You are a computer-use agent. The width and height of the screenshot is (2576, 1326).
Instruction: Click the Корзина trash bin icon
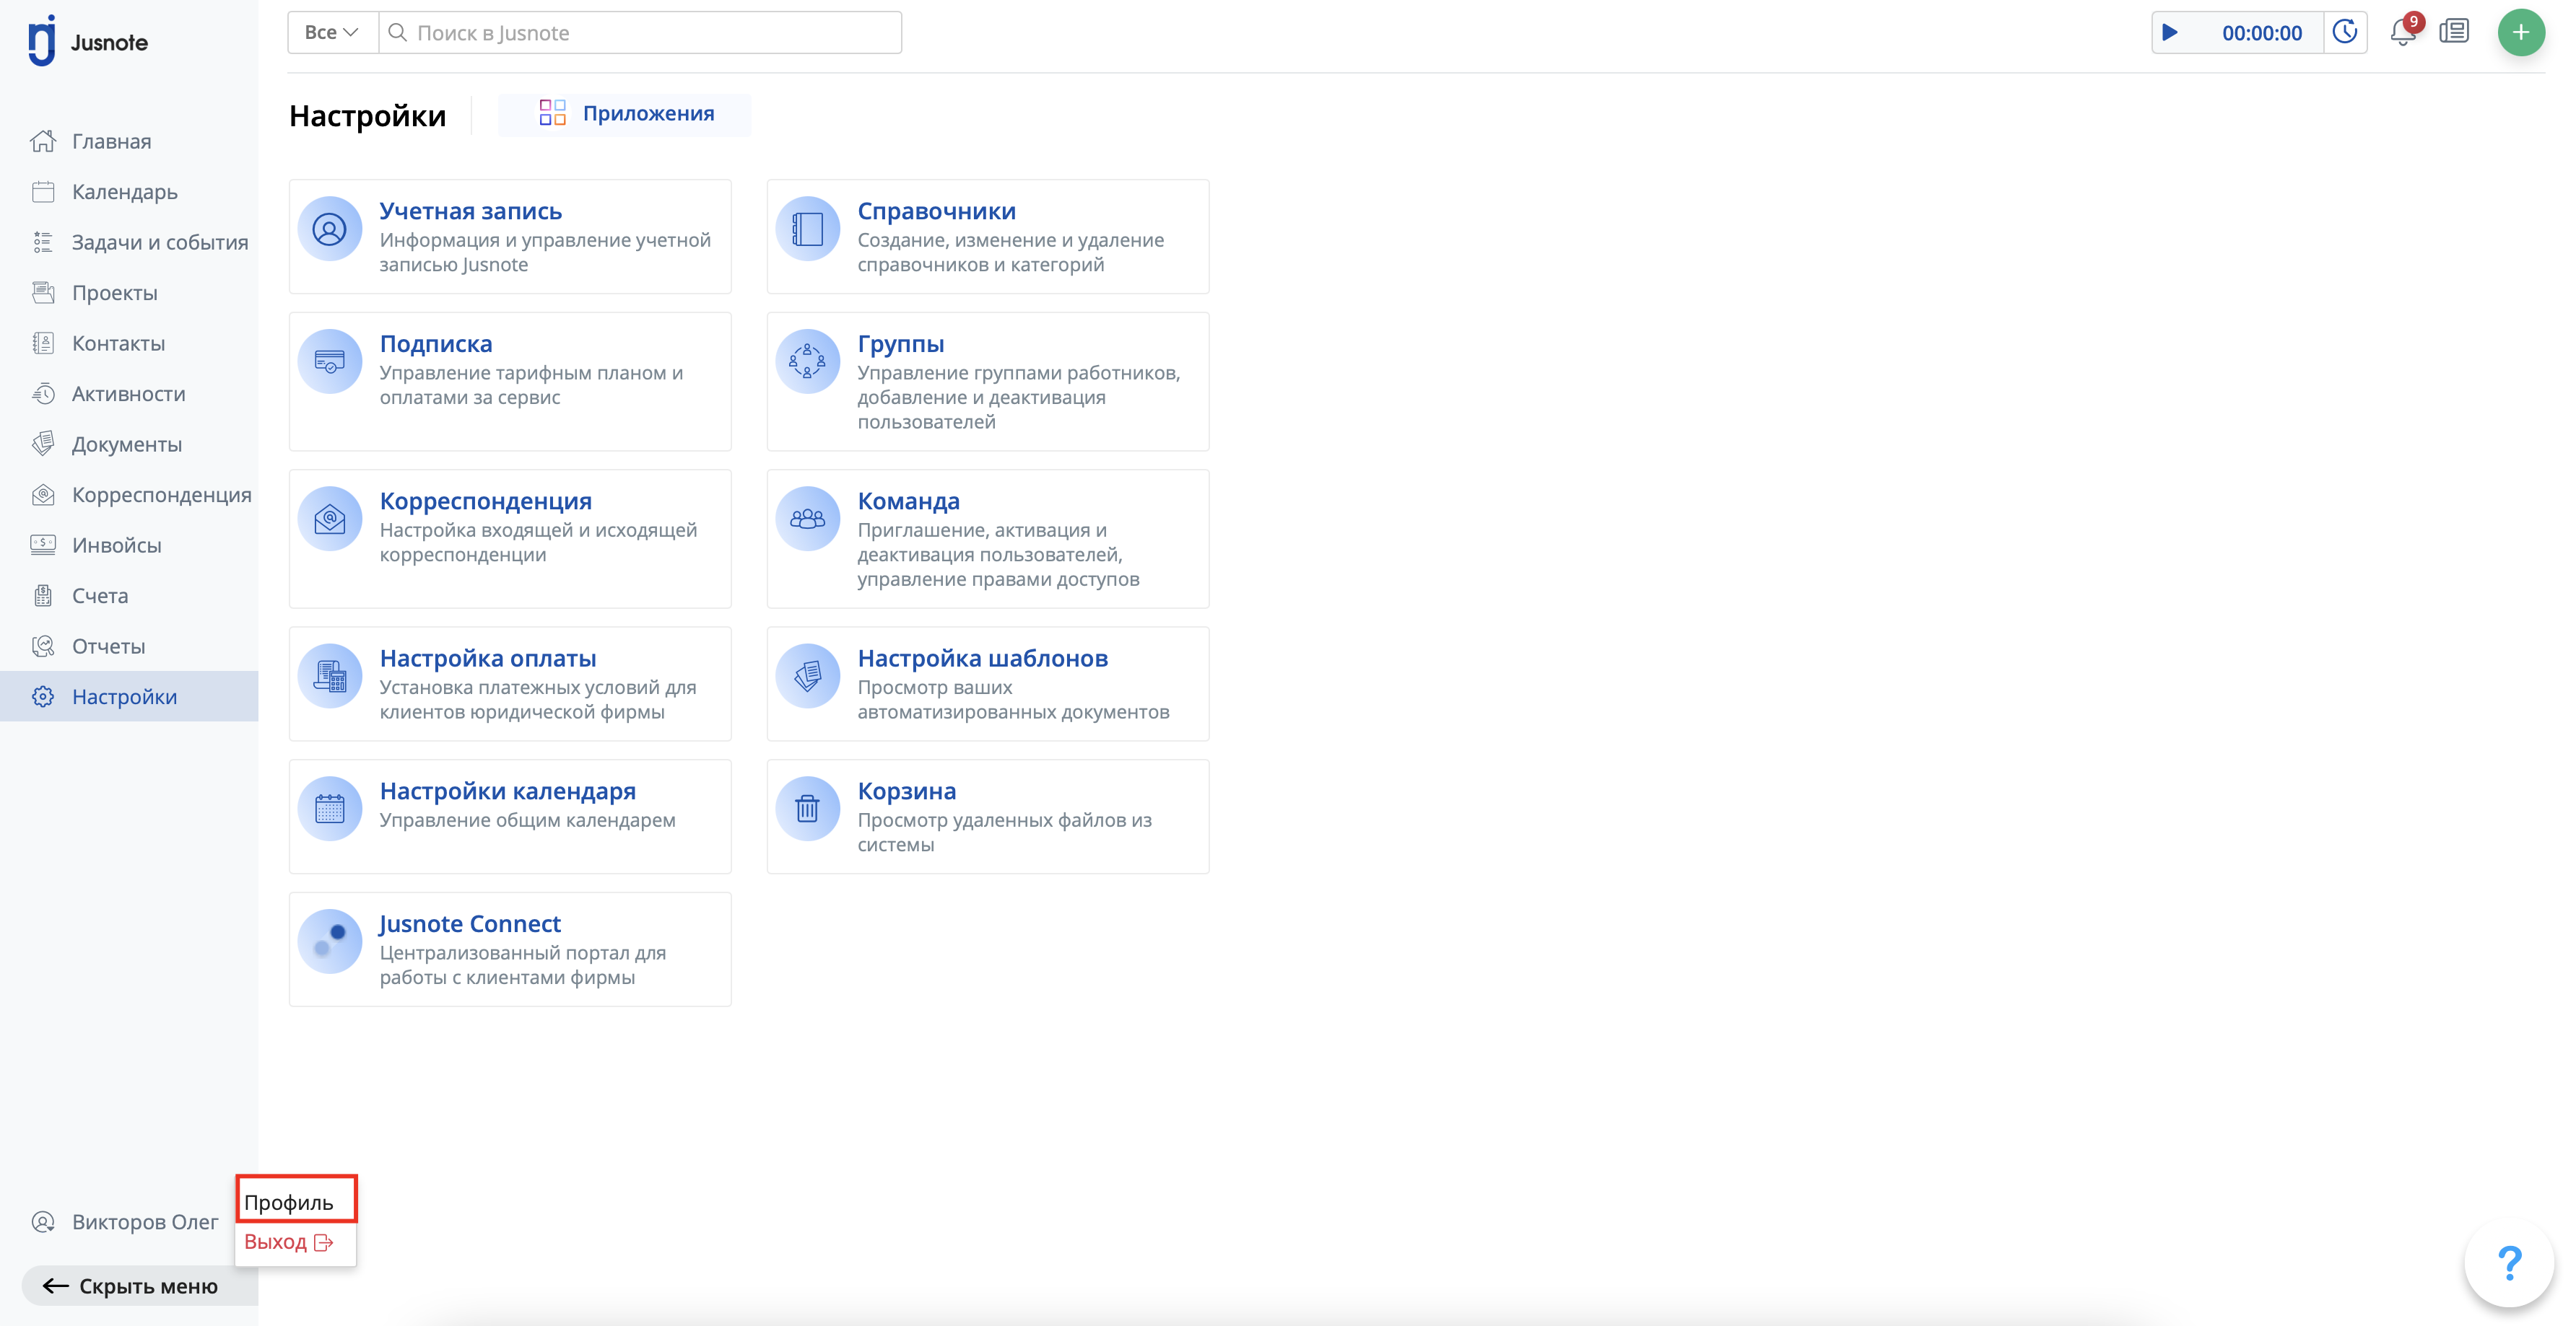[807, 809]
